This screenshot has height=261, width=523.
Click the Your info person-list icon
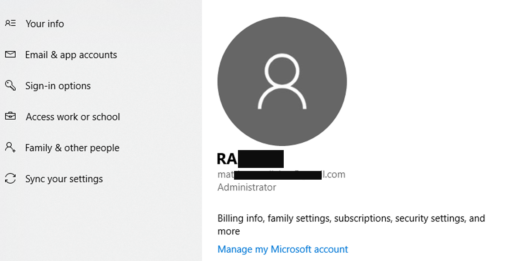(10, 23)
